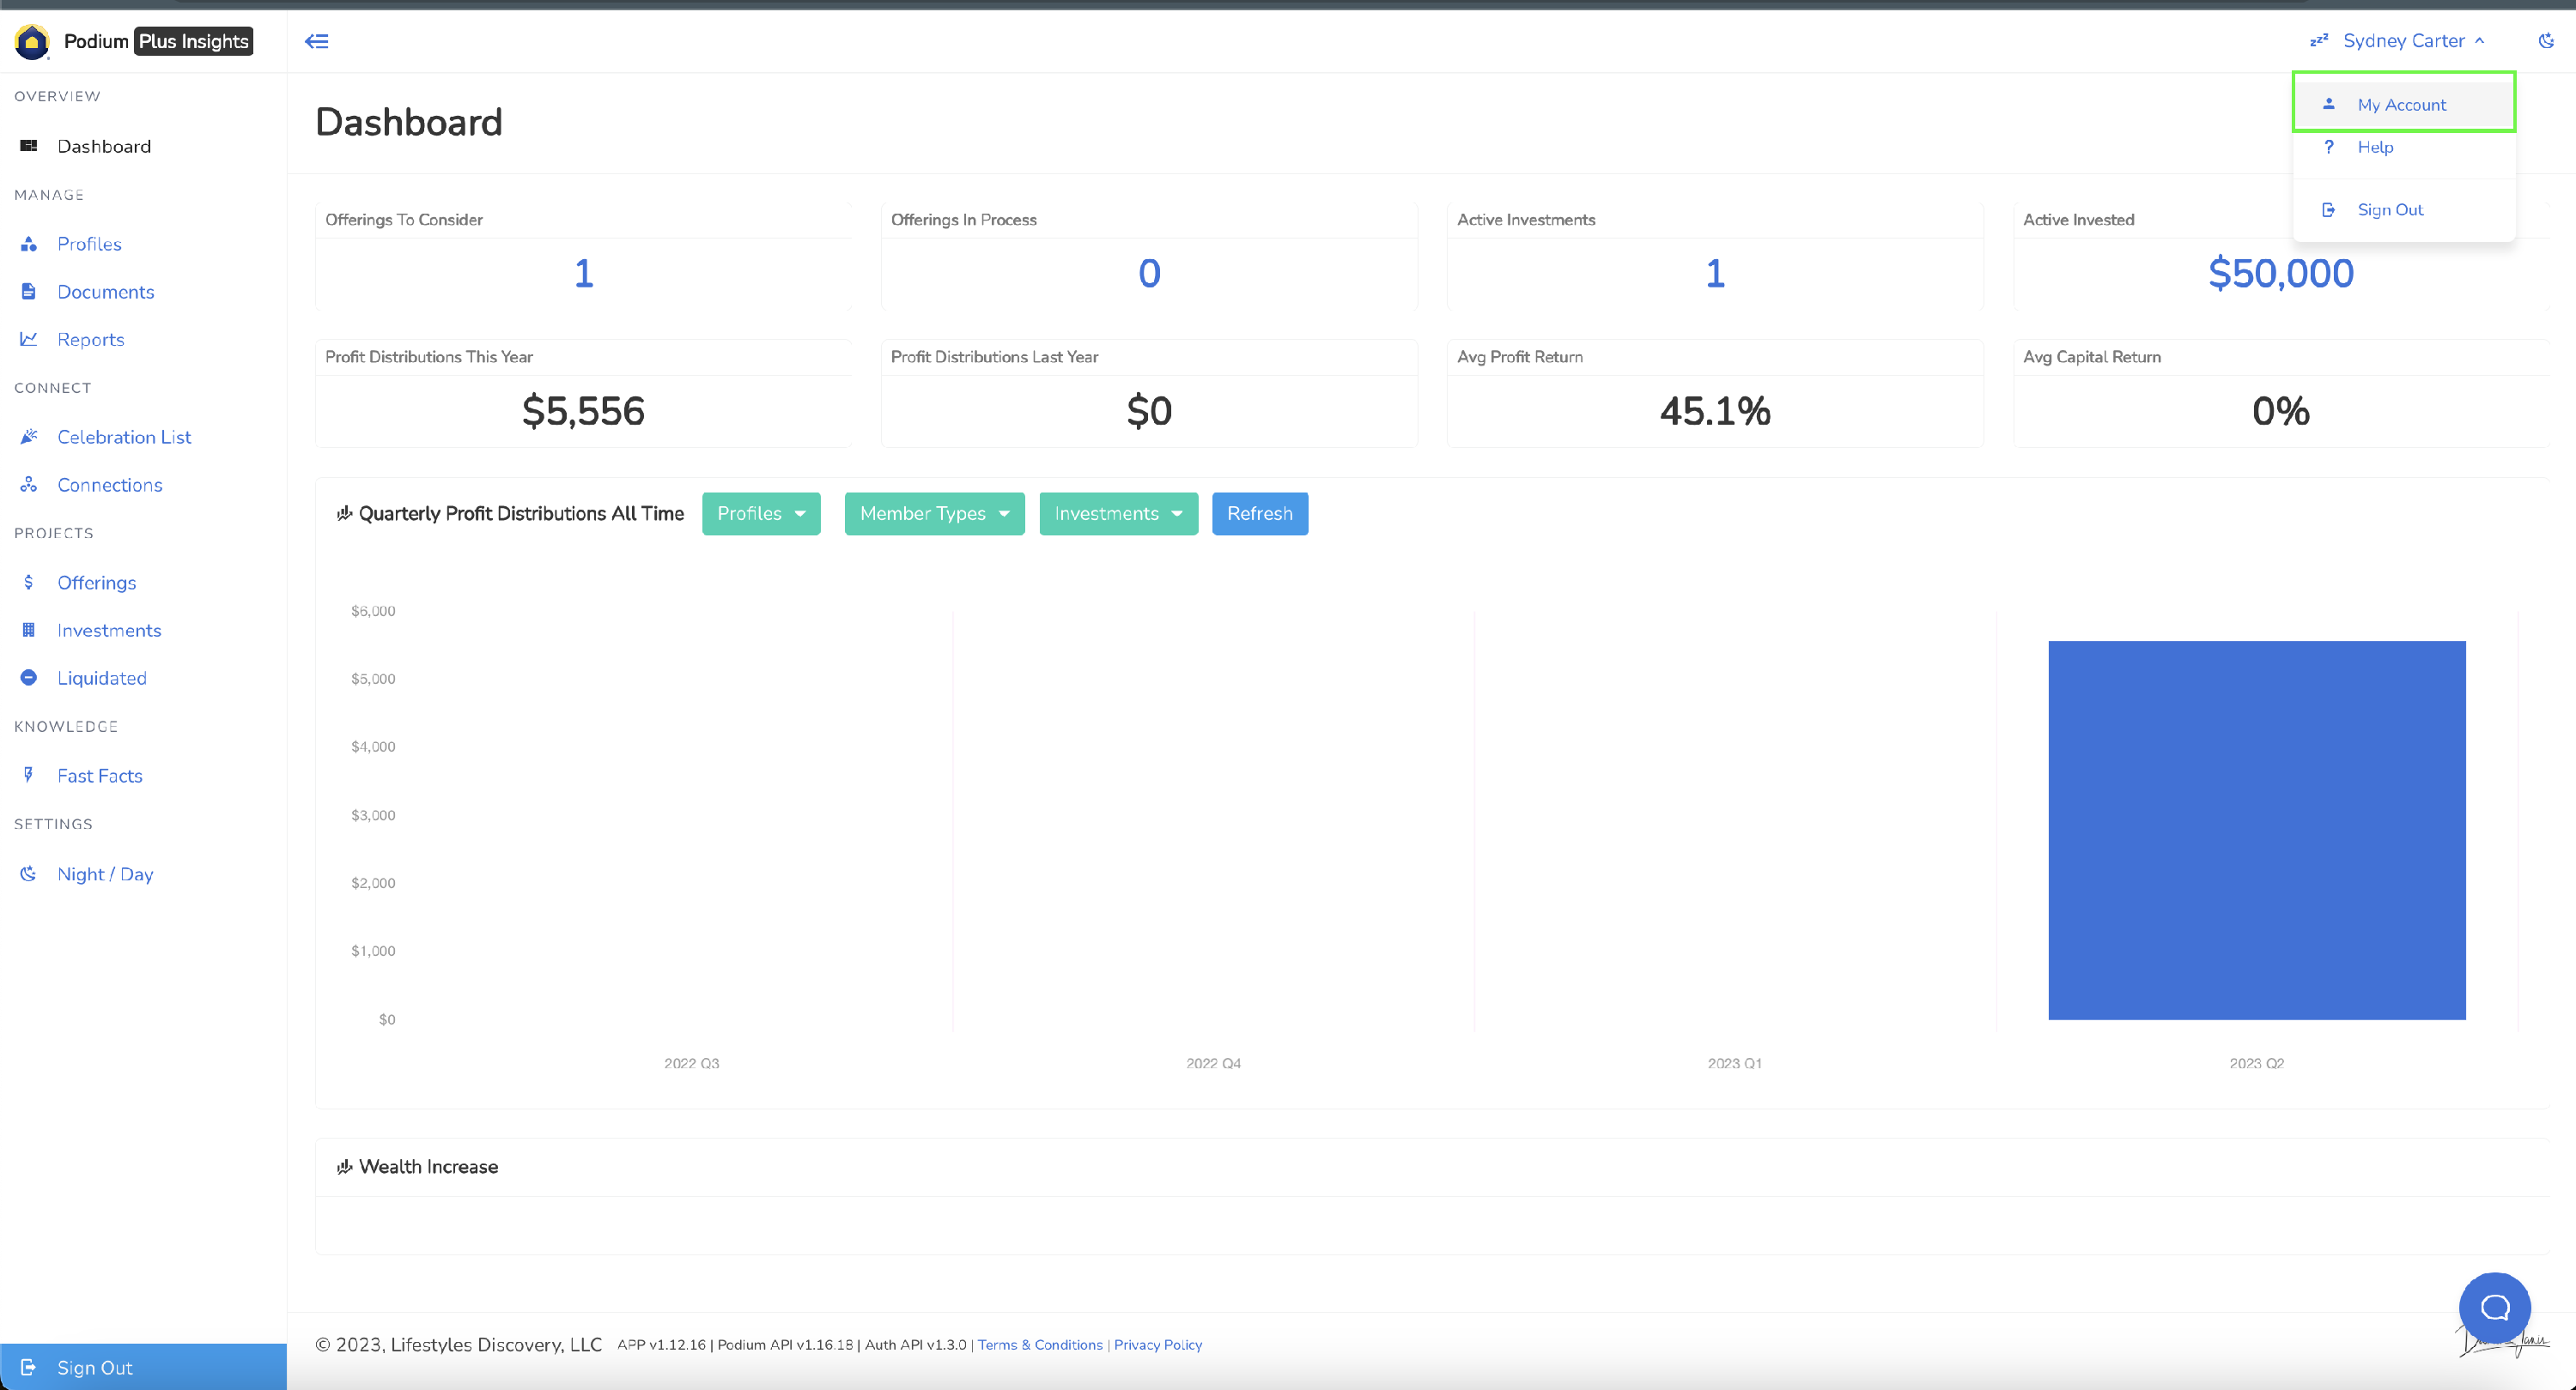The image size is (2576, 1390).
Task: Open the Celebration List page
Action: (x=124, y=437)
